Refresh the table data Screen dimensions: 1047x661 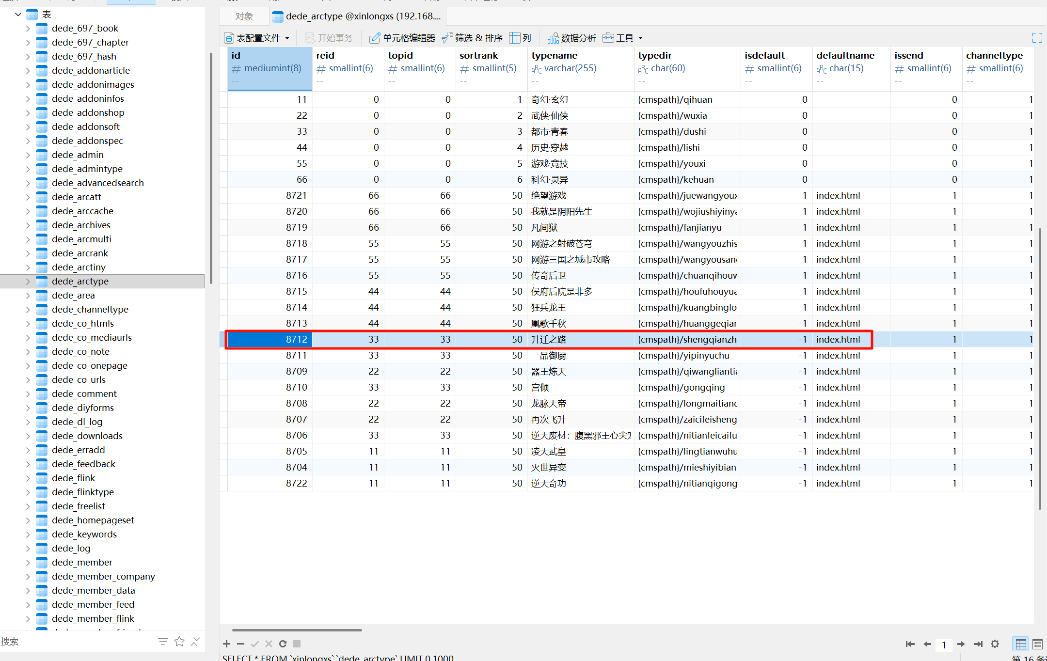[x=283, y=644]
